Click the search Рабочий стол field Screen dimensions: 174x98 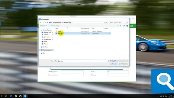(118, 23)
